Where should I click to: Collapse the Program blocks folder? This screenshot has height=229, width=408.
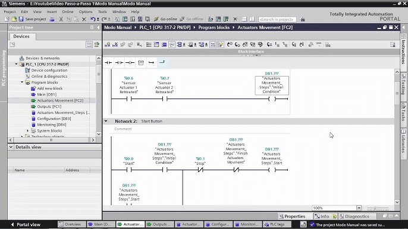click(x=22, y=82)
